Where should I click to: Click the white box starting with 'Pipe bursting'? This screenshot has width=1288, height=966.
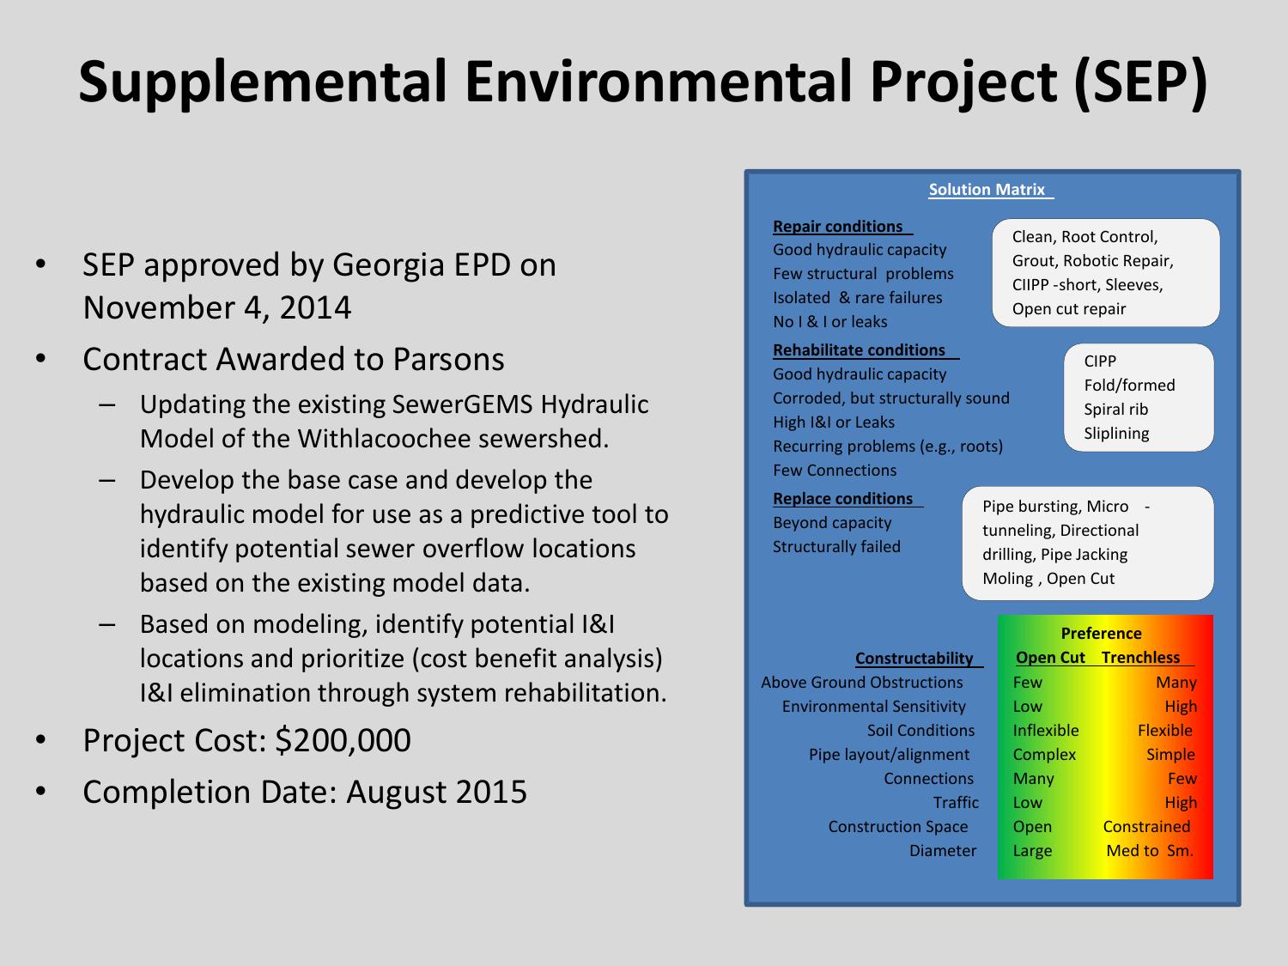click(x=1087, y=543)
